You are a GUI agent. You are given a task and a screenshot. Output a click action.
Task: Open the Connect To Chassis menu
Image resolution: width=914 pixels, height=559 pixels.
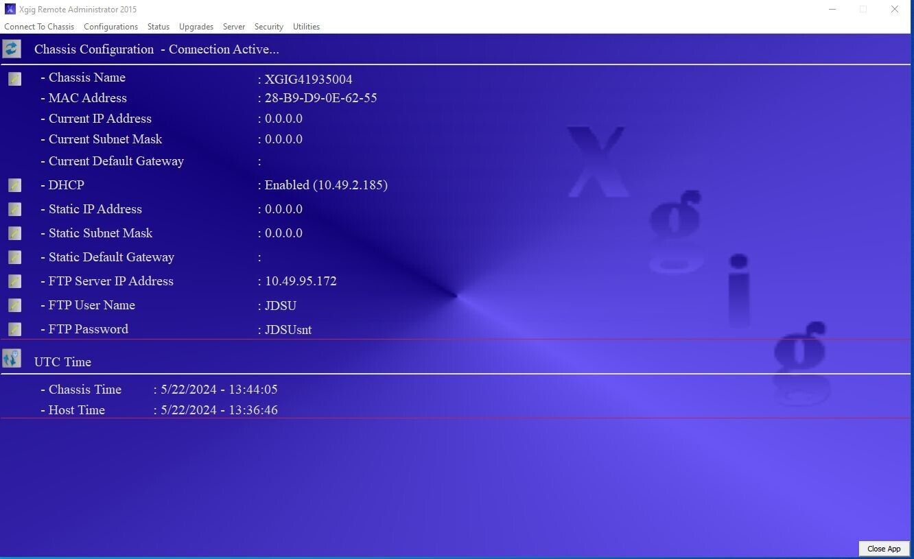pos(39,27)
